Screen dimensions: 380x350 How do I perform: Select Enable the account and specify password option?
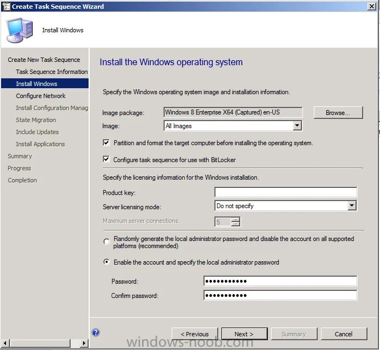pyautogui.click(x=107, y=262)
